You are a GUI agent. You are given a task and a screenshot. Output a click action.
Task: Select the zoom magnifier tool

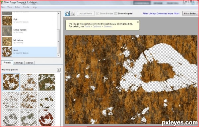pyautogui.click(x=72, y=14)
